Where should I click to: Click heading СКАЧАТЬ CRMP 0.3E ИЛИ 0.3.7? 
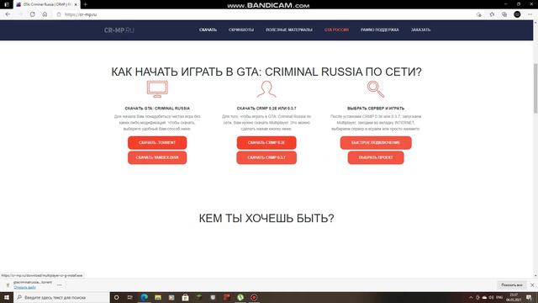click(x=266, y=109)
